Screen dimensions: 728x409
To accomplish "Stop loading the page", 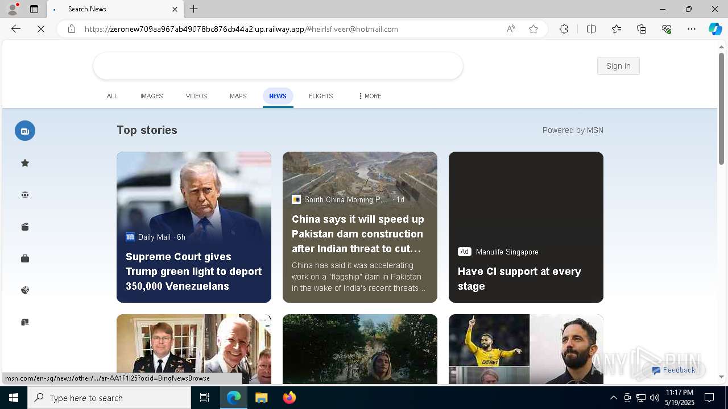I will 41,29.
